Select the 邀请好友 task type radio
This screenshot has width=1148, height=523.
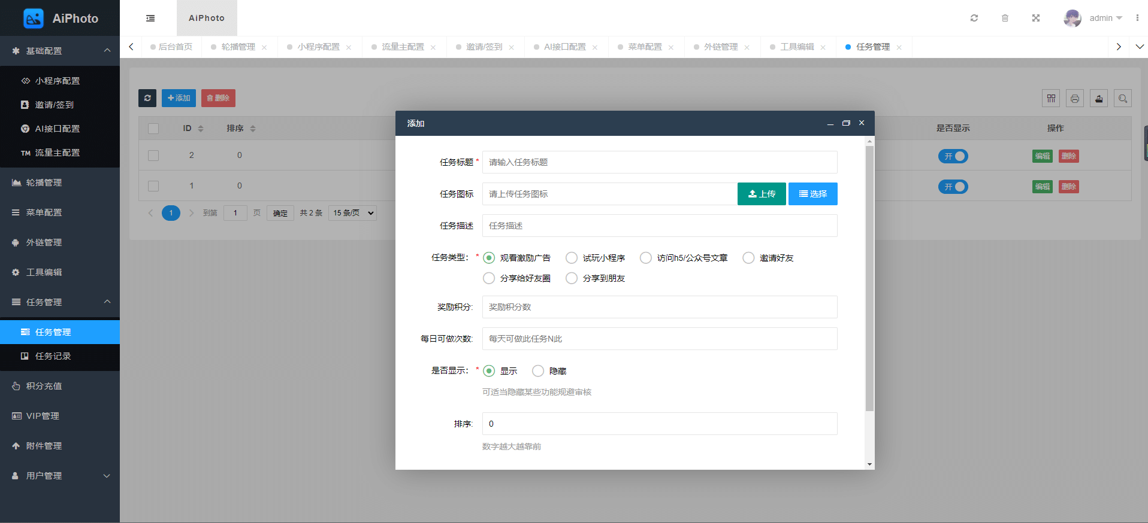[748, 258]
